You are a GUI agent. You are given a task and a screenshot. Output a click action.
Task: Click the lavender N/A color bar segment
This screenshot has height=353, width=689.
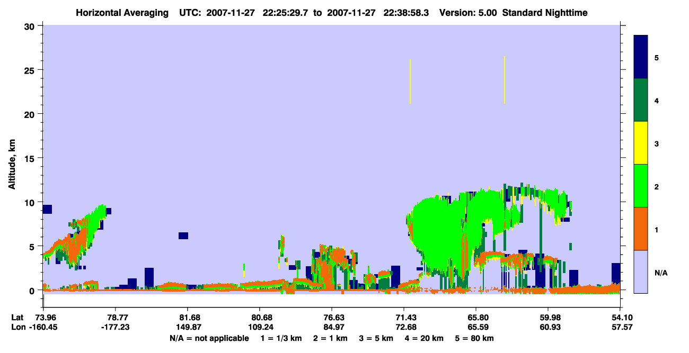(x=641, y=271)
